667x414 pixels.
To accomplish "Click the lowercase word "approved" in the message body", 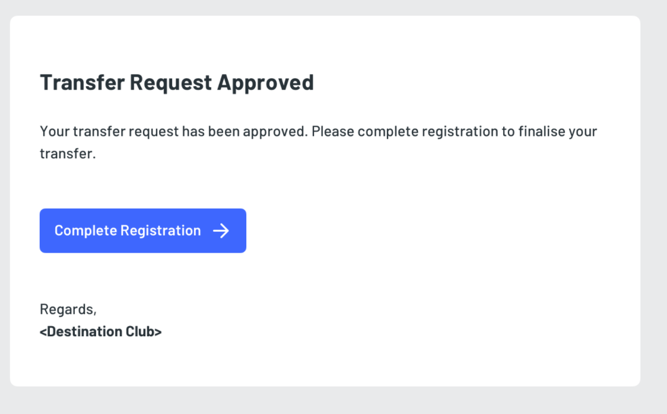I will point(276,131).
